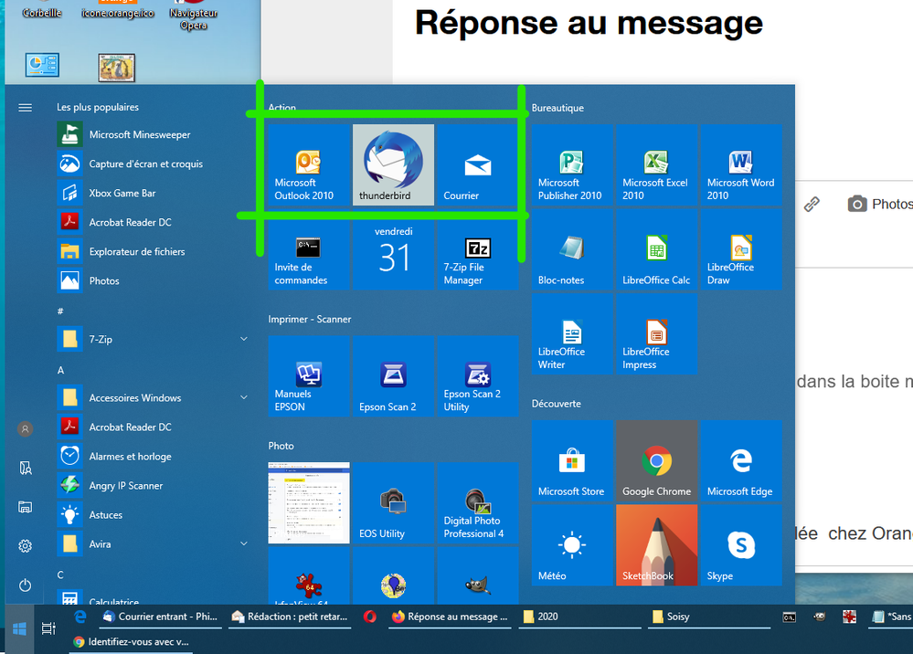Open Corbeille desktop icon

42,9
